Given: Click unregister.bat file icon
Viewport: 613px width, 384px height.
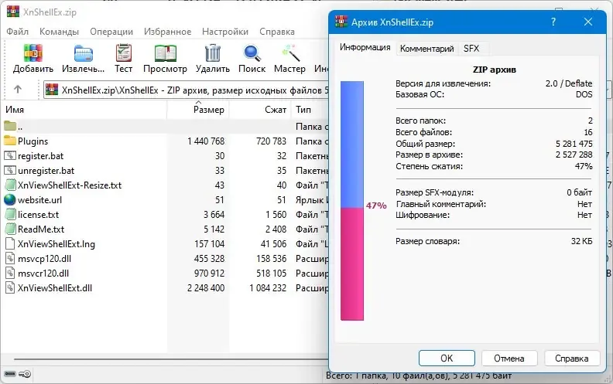Looking at the screenshot, I should point(10,170).
